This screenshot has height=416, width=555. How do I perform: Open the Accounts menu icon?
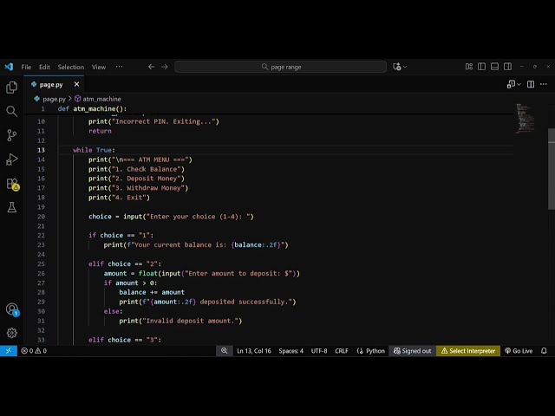click(12, 309)
